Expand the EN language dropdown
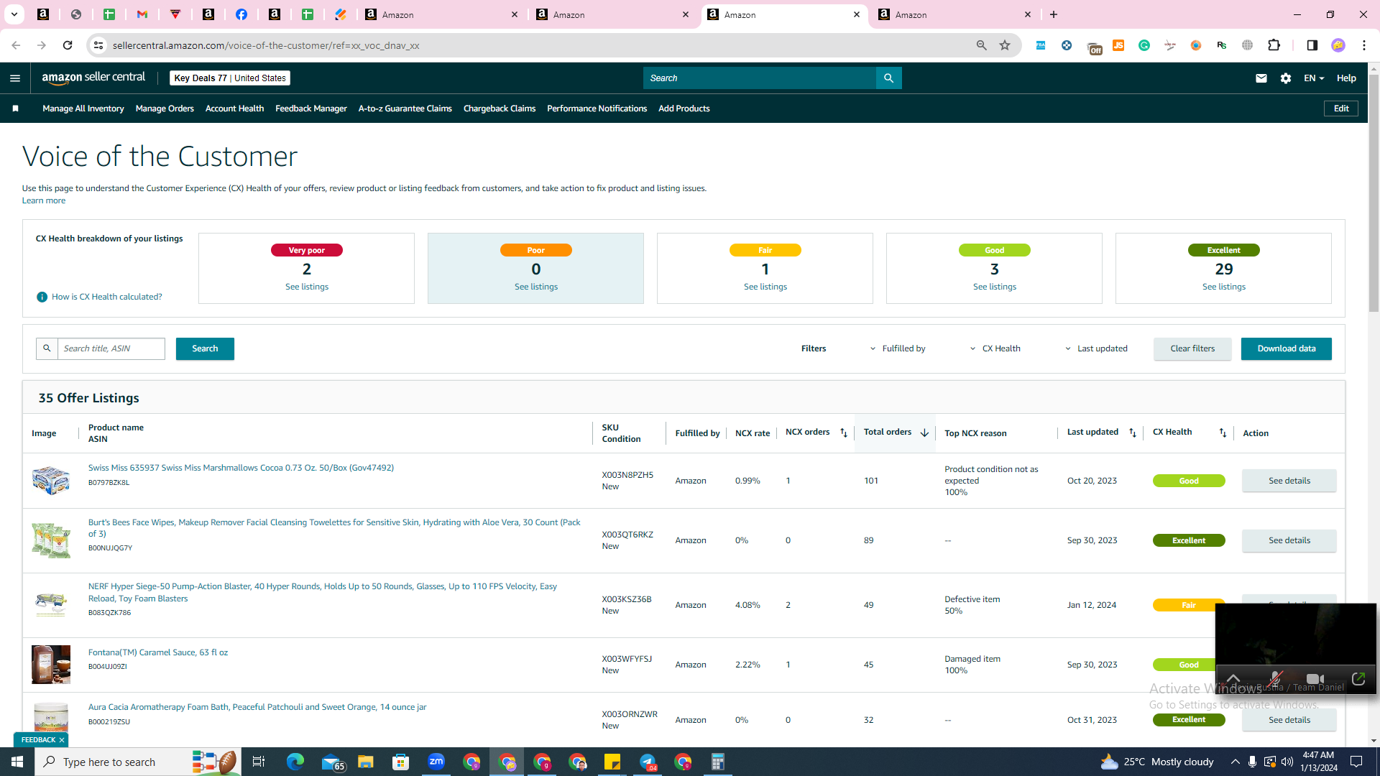Screen dimensions: 1380x776 tap(1314, 78)
